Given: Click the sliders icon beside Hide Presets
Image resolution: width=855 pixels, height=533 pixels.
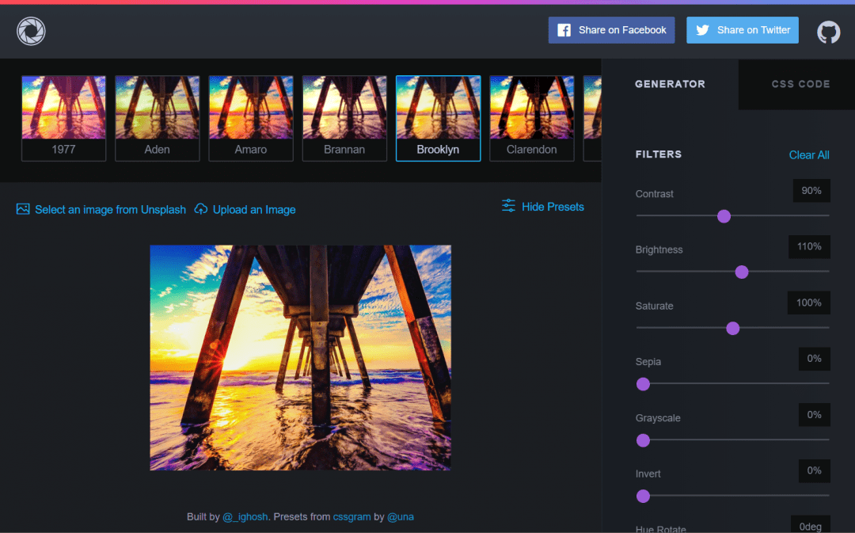Looking at the screenshot, I should click(x=509, y=206).
